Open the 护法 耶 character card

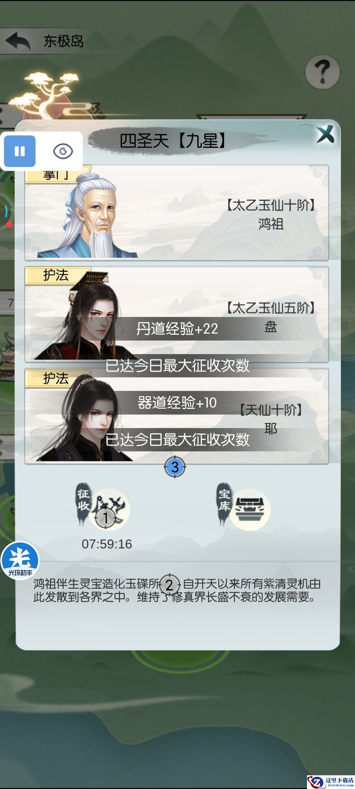tap(176, 416)
